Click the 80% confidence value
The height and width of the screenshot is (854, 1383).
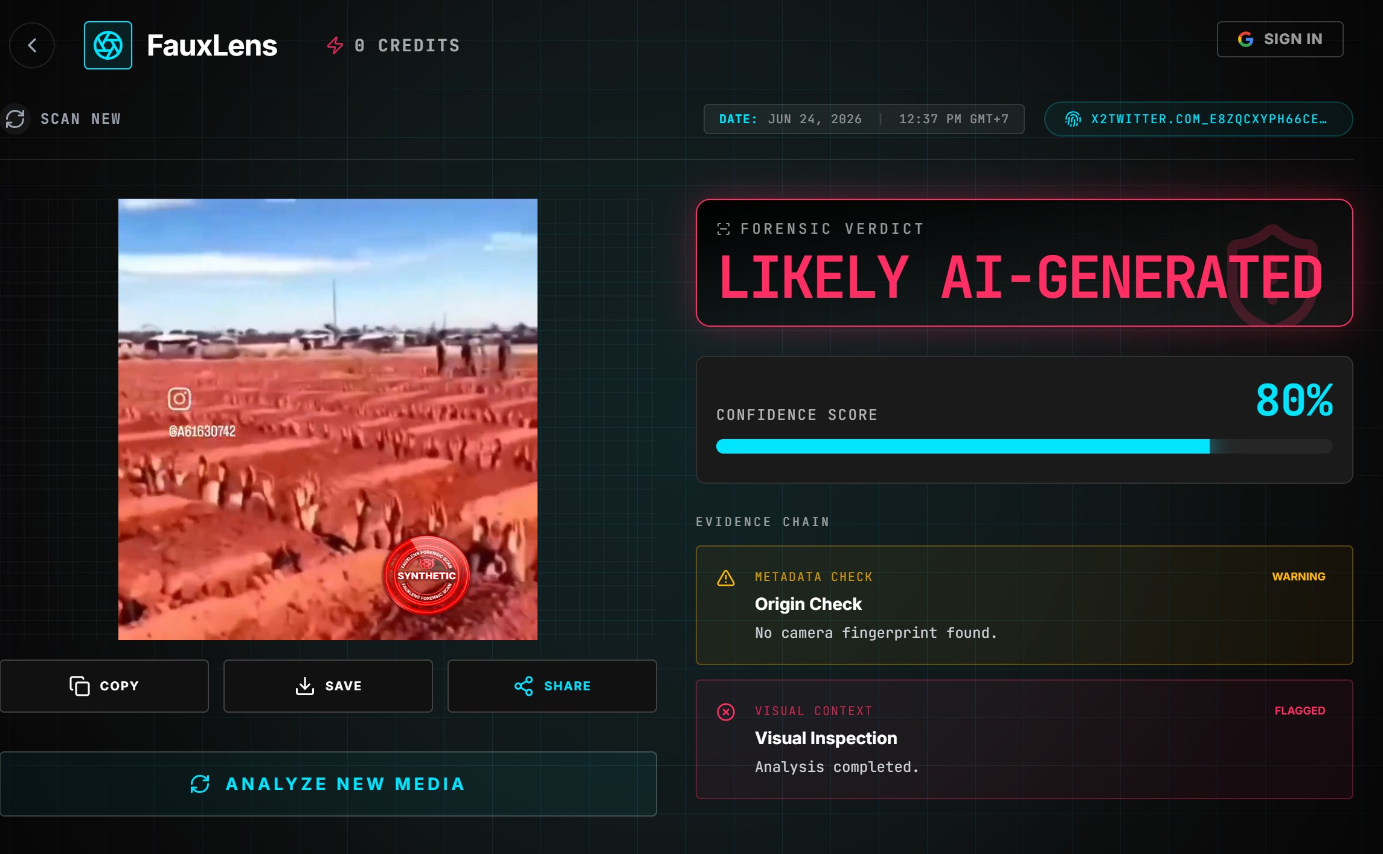pyautogui.click(x=1294, y=400)
